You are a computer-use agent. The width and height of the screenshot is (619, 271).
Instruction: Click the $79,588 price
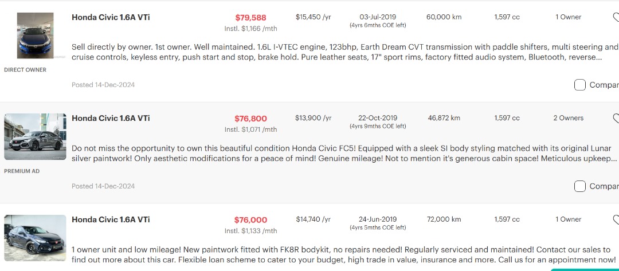[250, 18]
